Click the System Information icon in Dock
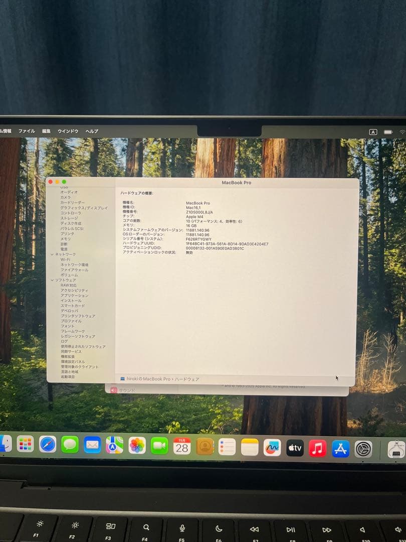This screenshot has width=406, height=542. pyautogui.click(x=396, y=449)
